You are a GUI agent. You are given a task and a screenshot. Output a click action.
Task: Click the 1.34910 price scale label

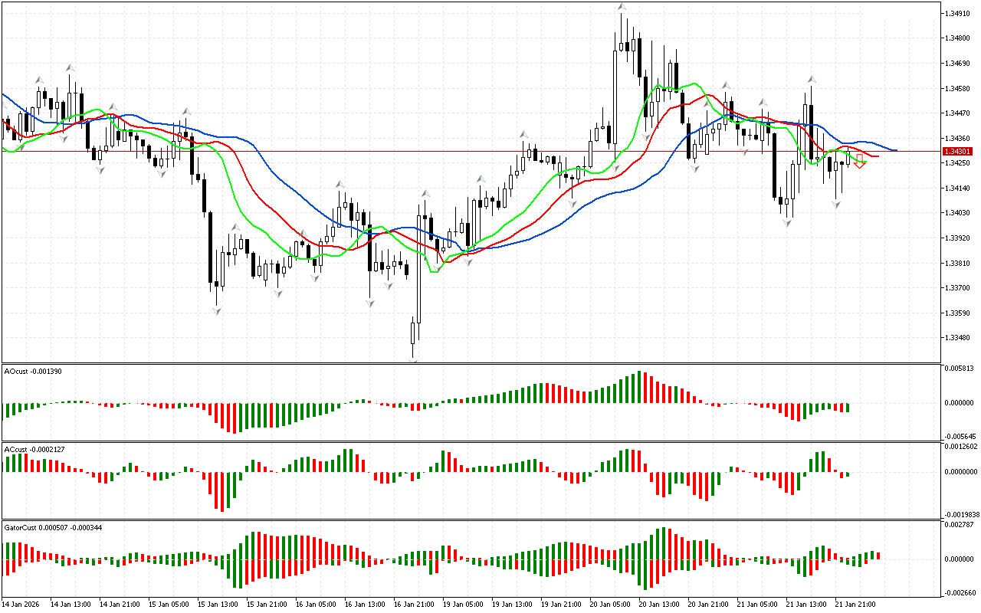coord(959,13)
